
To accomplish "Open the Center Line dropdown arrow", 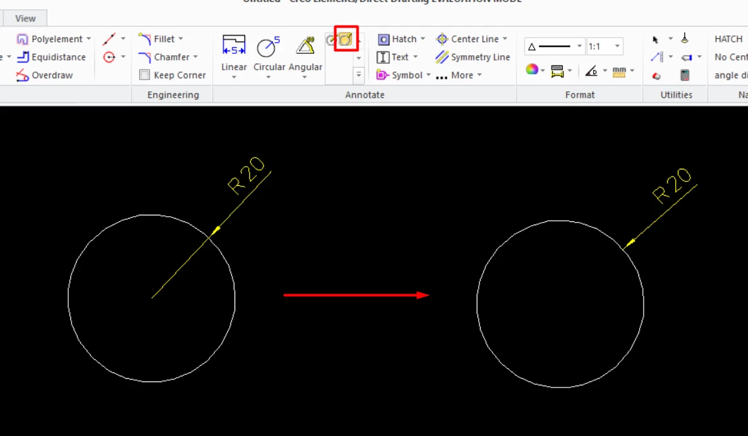I will pos(505,39).
